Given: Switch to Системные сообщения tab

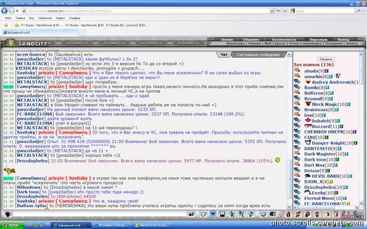Looking at the screenshot, I should coord(258,55).
